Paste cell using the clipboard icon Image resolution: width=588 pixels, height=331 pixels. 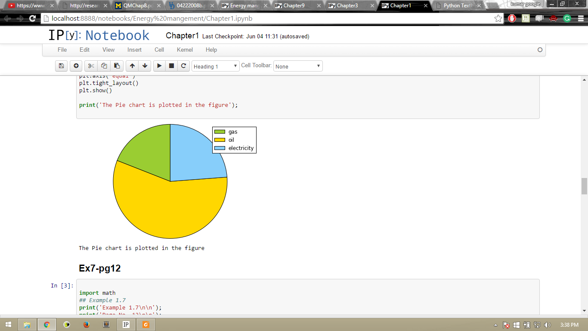[117, 66]
